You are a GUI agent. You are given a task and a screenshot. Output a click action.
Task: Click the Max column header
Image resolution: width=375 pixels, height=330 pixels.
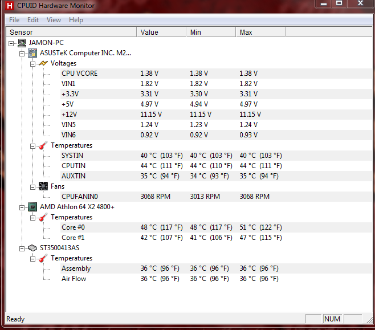point(260,32)
